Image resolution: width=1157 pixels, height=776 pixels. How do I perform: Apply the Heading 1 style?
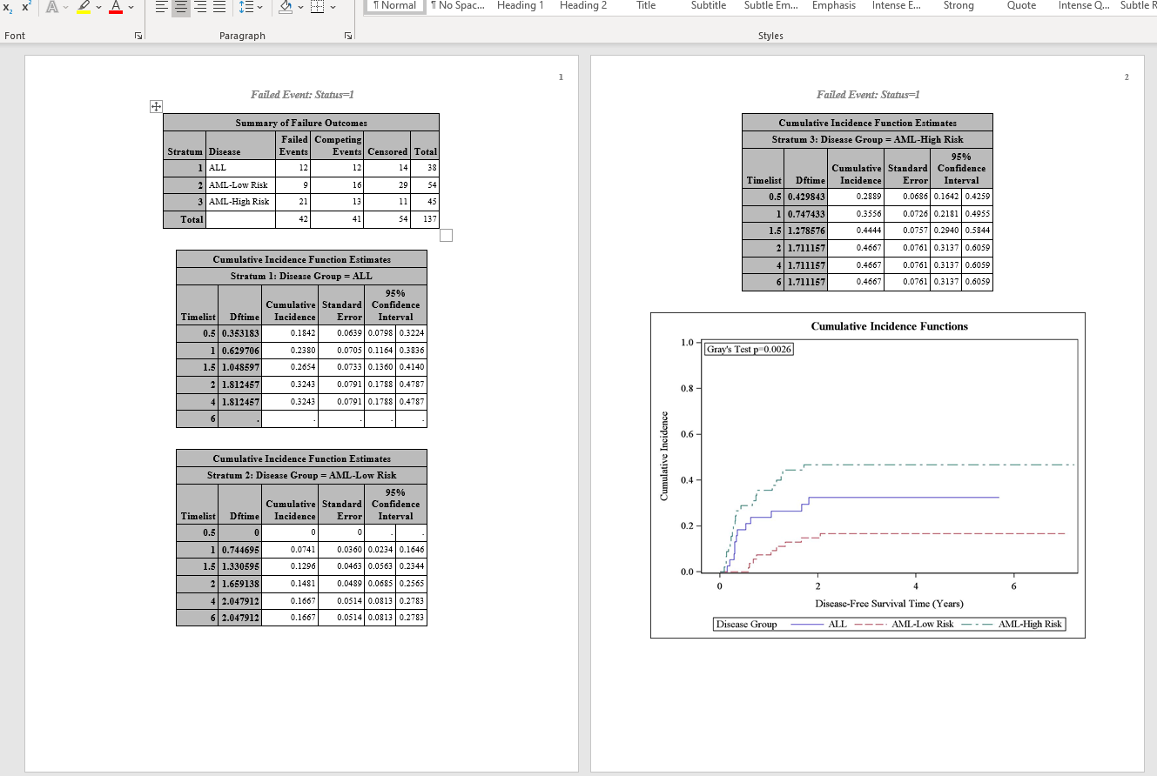click(520, 6)
